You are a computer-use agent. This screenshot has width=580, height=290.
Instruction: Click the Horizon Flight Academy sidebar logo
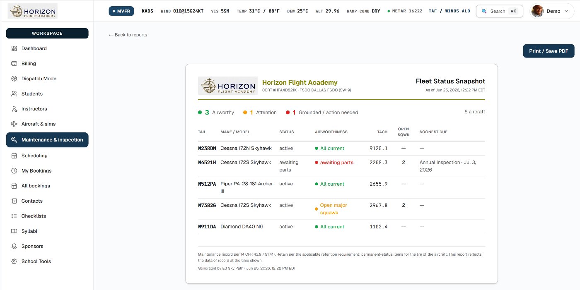[33, 11]
